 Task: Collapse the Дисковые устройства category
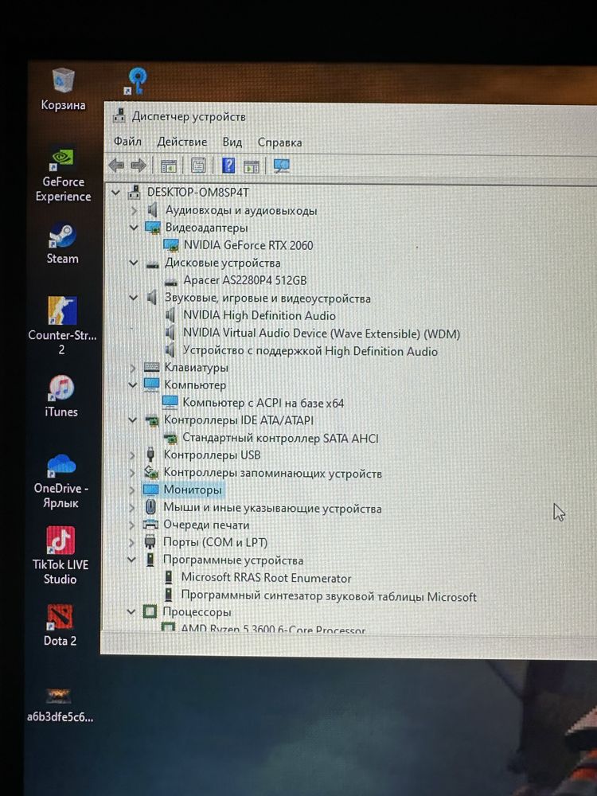(x=134, y=263)
